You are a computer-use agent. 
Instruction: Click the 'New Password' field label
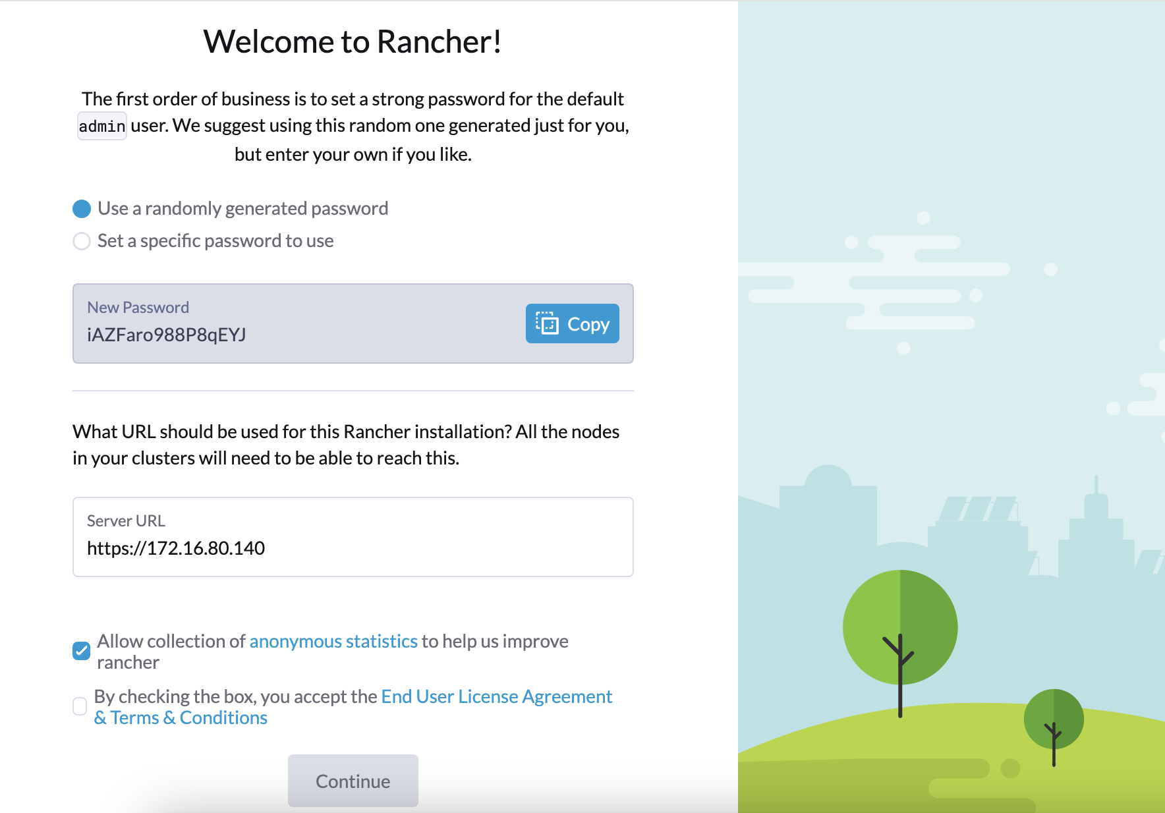tap(138, 308)
